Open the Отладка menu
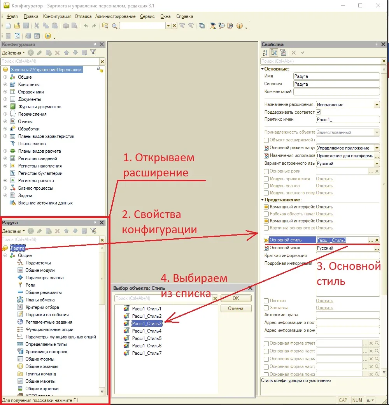389x405 pixels. (83, 16)
